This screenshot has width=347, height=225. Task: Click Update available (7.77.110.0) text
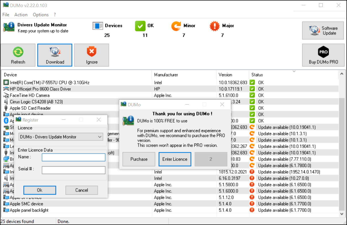point(285,159)
